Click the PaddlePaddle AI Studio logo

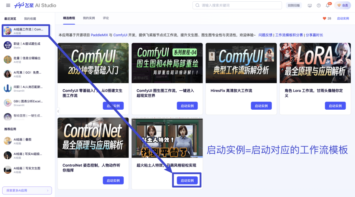(35, 5)
